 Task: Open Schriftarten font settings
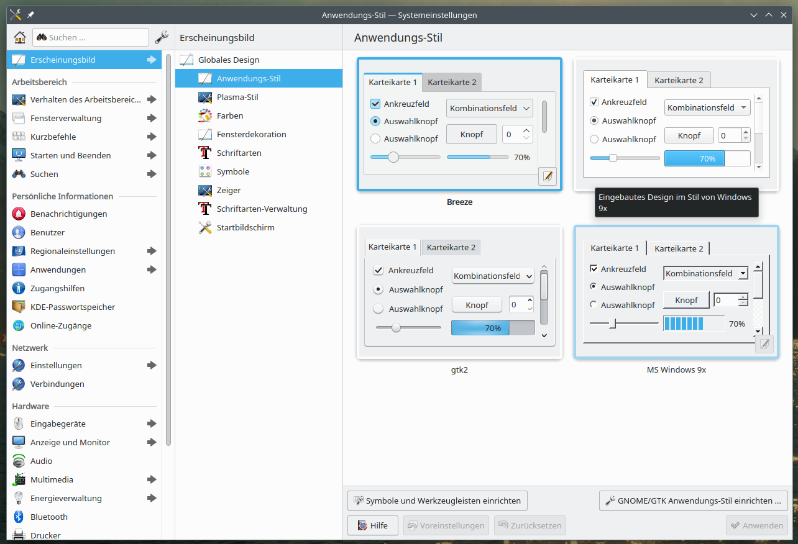point(239,153)
